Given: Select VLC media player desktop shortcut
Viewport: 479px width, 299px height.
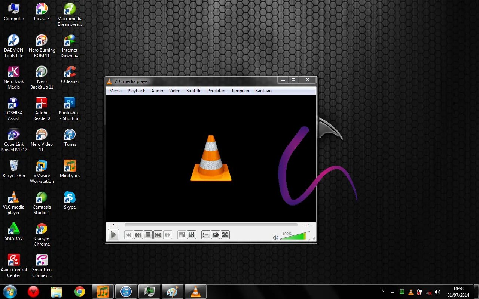Looking at the screenshot, I should click(x=14, y=203).
